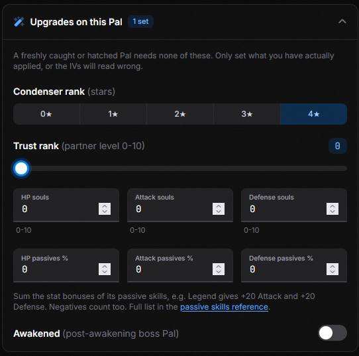Viewport: 359px width, 356px height.
Task: Collapse the Upgrades on this Pal section
Action: (x=342, y=21)
